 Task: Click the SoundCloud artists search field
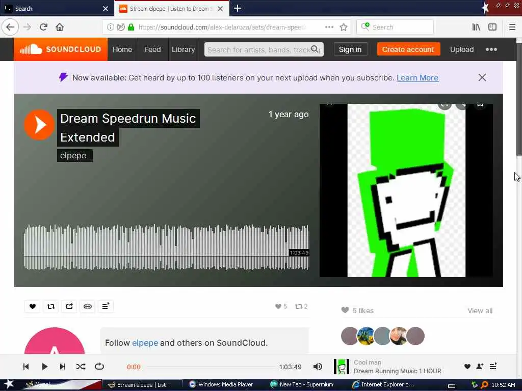pyautogui.click(x=264, y=49)
